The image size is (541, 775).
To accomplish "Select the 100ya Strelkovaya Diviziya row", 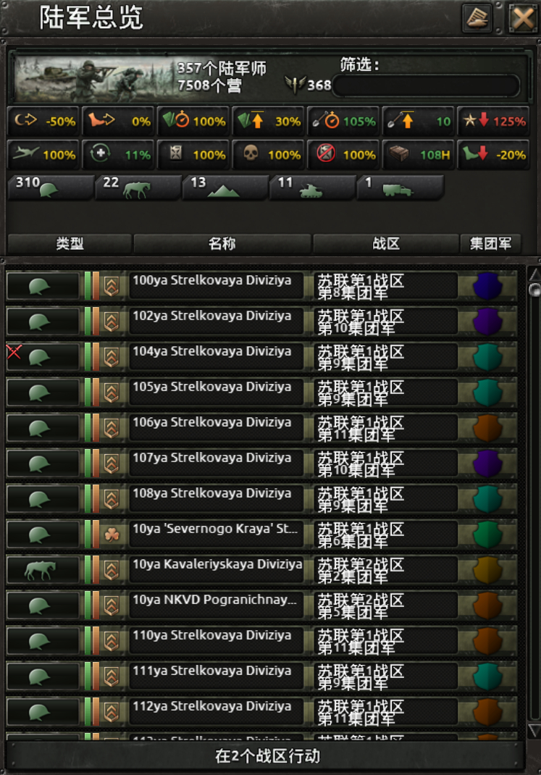I will (261, 285).
